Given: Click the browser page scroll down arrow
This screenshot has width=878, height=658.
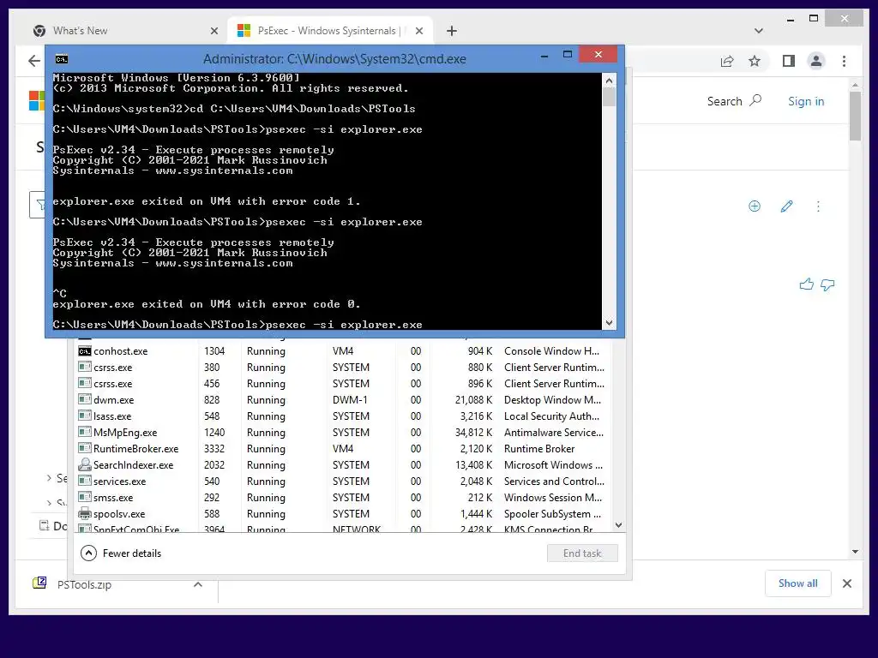Looking at the screenshot, I should coord(855,552).
